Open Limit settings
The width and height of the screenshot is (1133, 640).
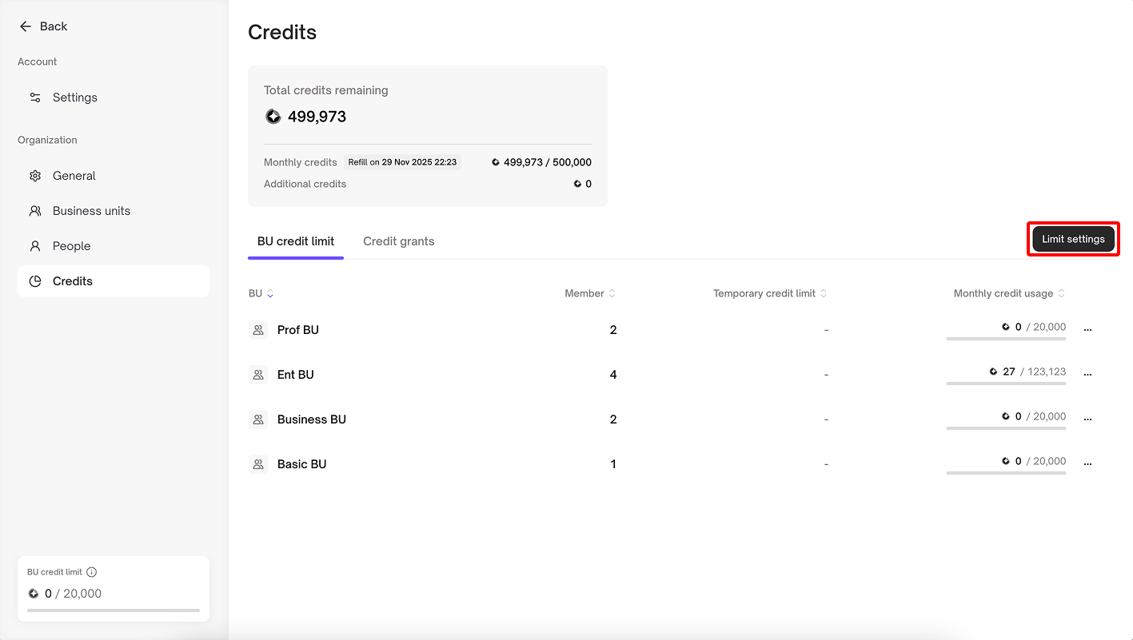pos(1073,239)
